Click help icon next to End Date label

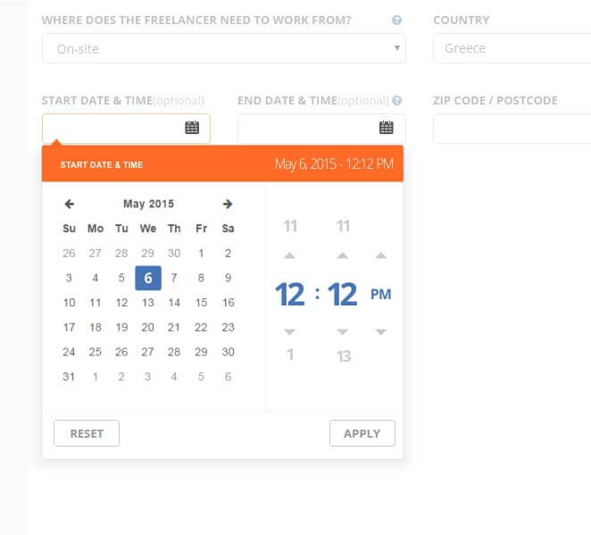pyautogui.click(x=396, y=101)
